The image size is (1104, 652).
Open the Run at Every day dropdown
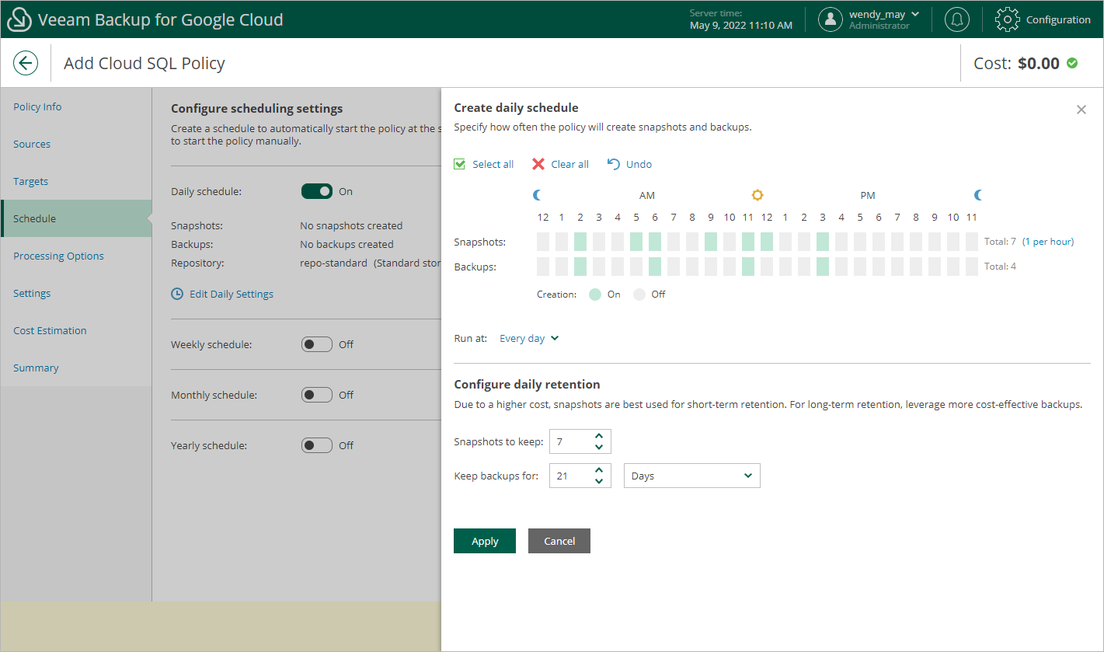(x=529, y=338)
